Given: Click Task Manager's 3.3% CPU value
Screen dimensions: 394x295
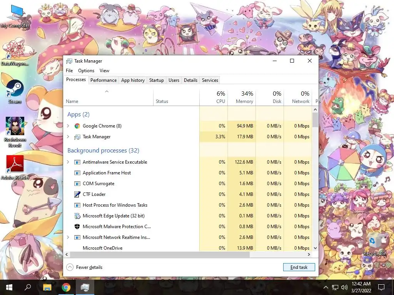Looking at the screenshot, I should tap(220, 137).
